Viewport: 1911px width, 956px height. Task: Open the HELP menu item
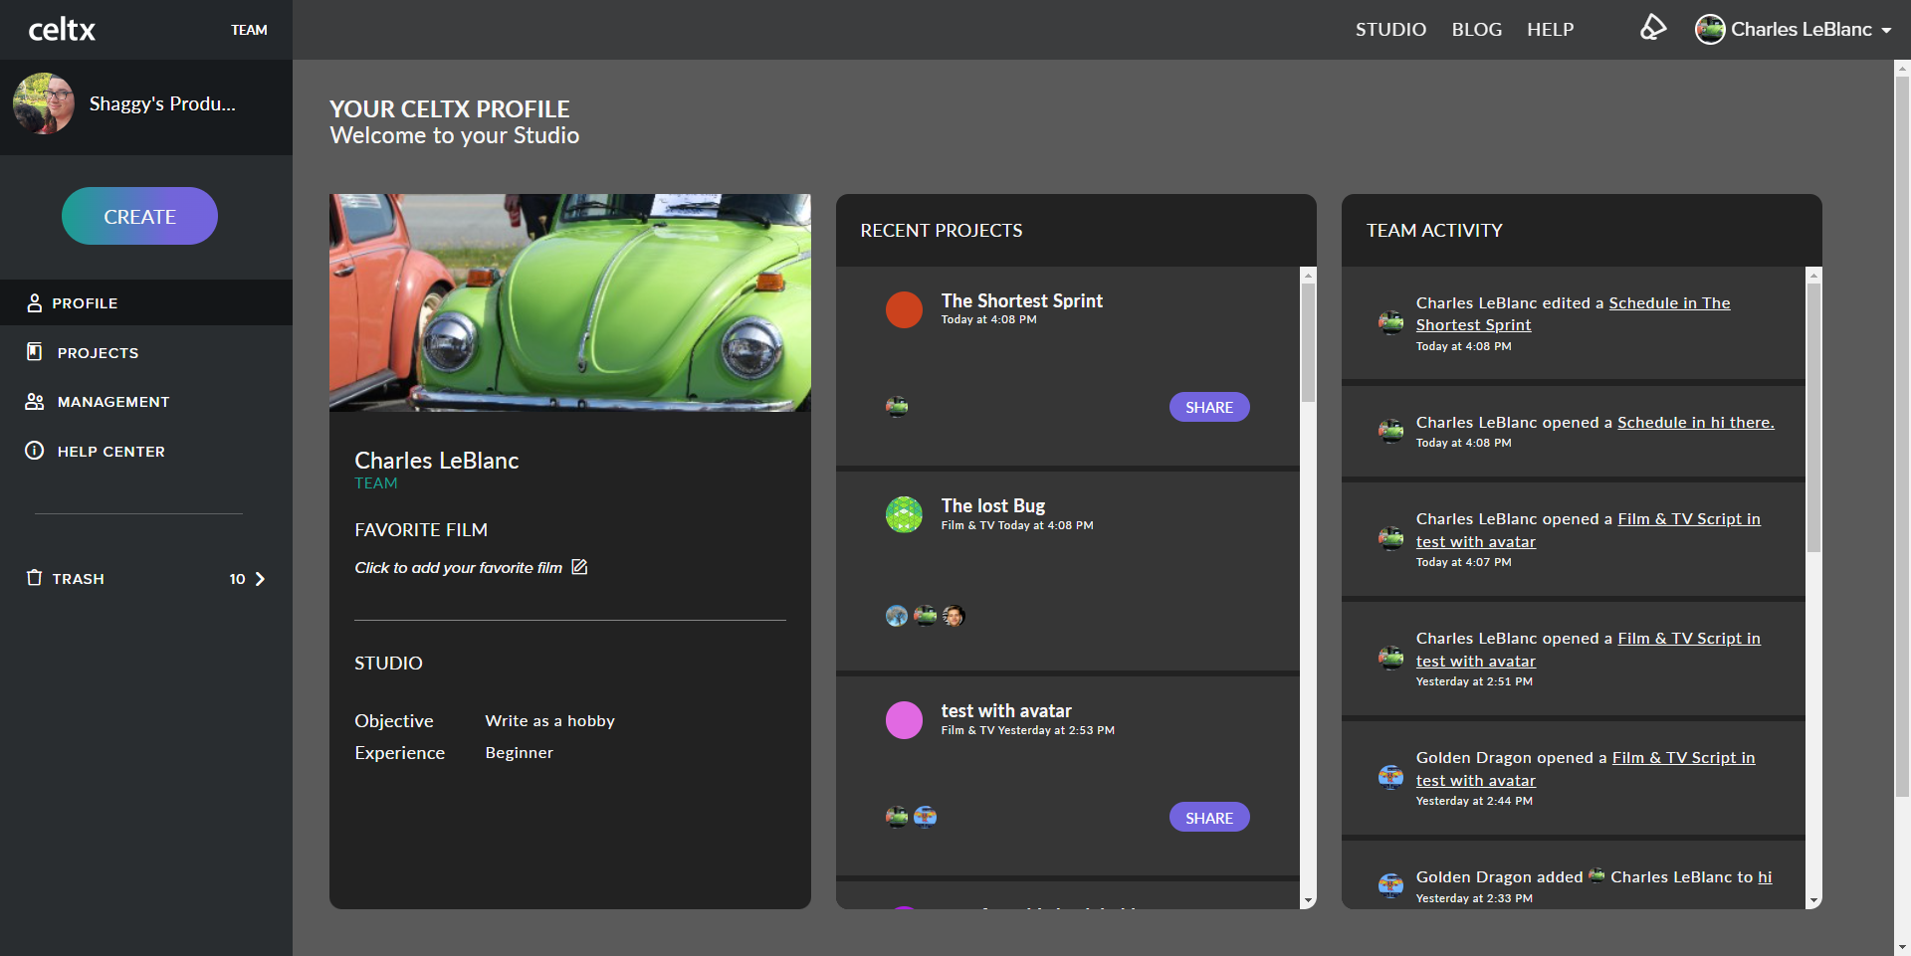point(1550,30)
